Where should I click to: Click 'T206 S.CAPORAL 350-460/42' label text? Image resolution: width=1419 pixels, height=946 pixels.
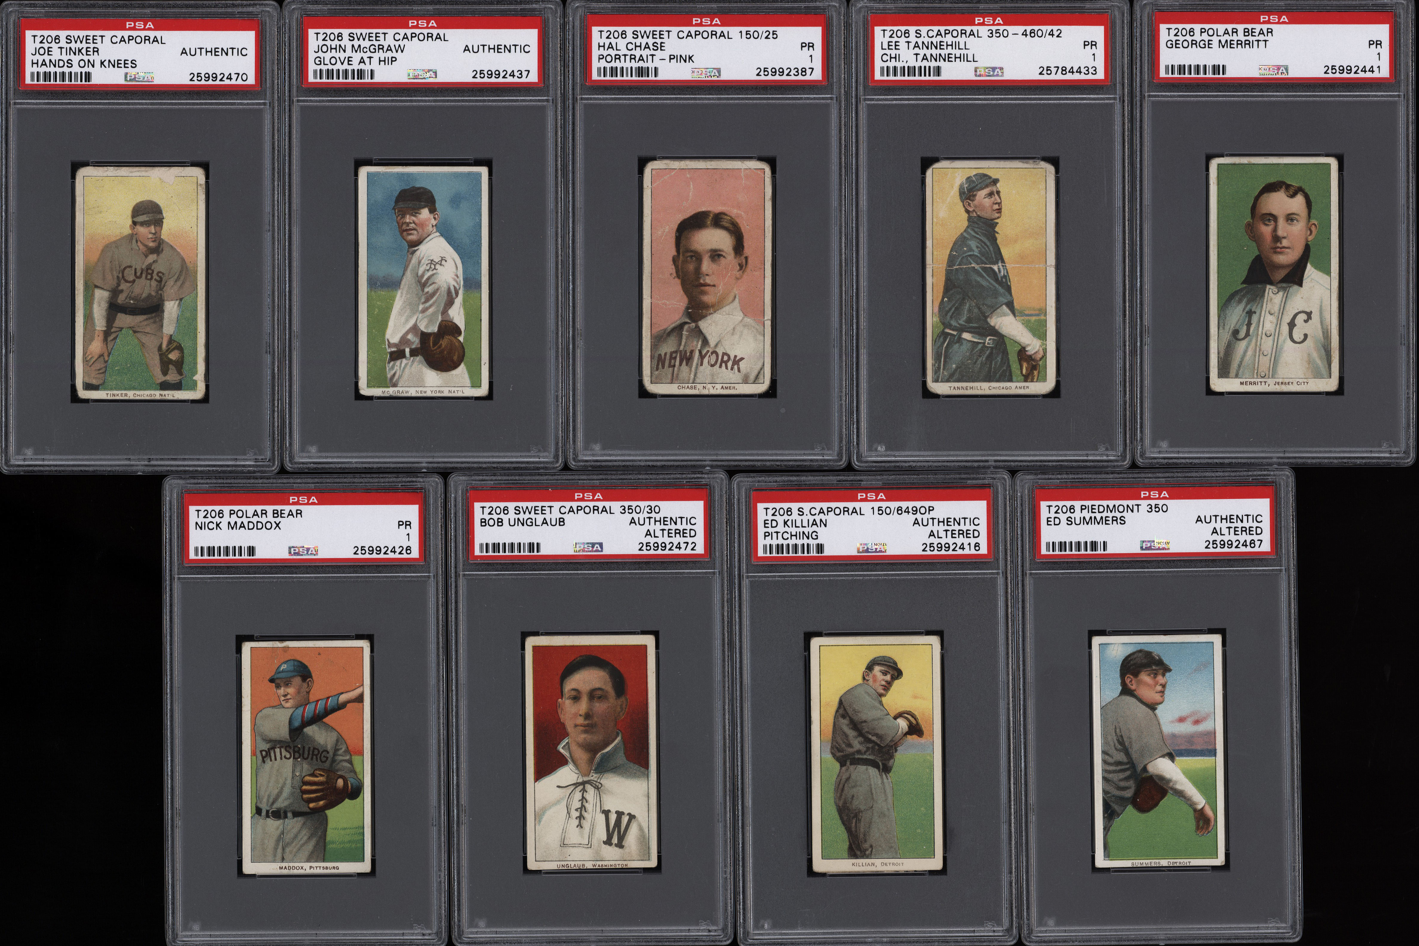click(x=971, y=33)
